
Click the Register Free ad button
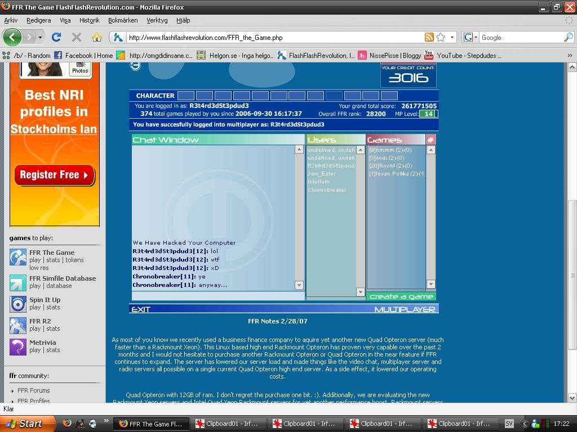click(54, 175)
